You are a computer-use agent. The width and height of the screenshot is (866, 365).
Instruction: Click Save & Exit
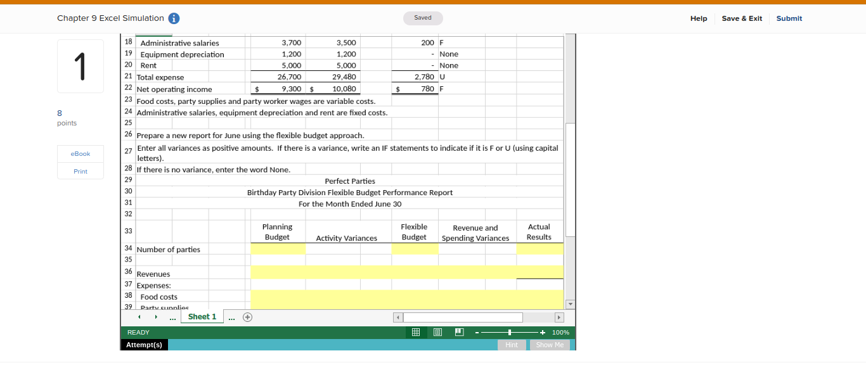[x=742, y=18]
